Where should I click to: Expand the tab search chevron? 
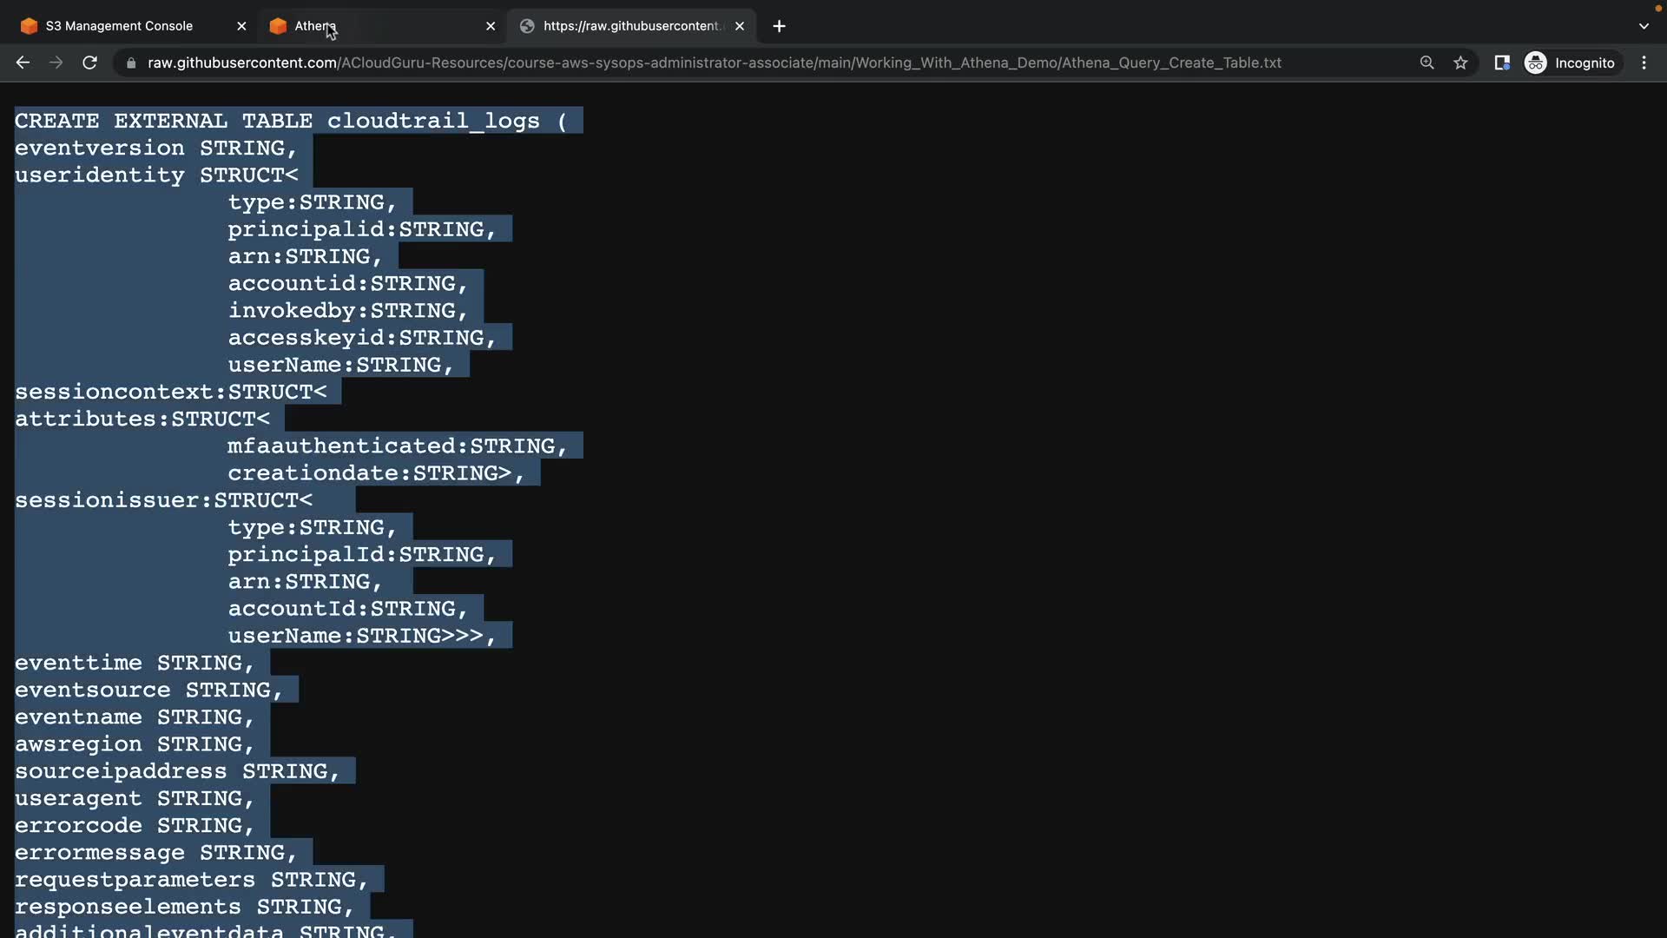(1643, 26)
